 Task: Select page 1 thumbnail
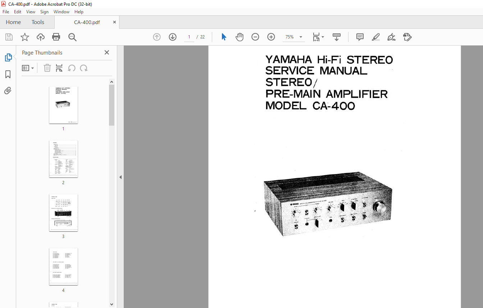[63, 105]
